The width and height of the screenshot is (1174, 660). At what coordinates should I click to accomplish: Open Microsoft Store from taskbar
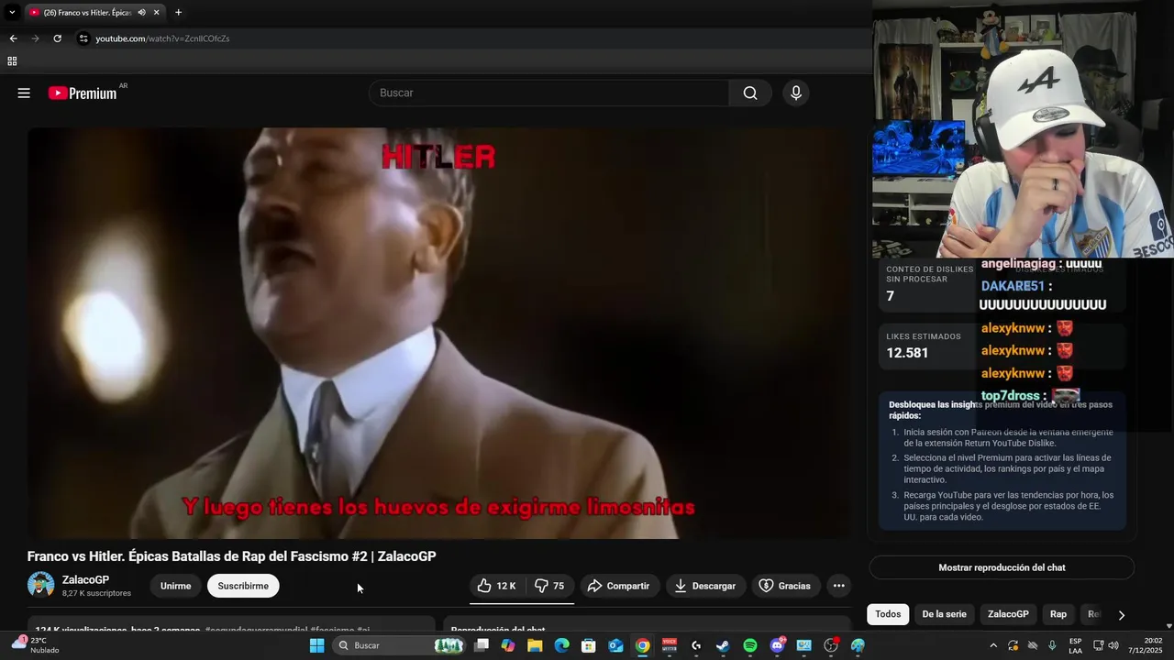pyautogui.click(x=589, y=645)
